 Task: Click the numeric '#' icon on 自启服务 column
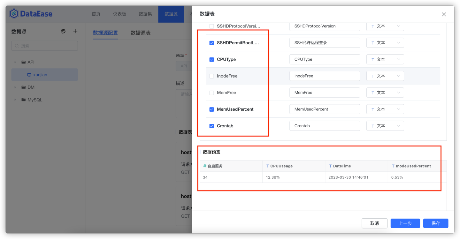[204, 166]
